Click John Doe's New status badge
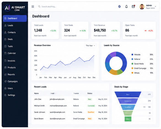 click(90, 99)
